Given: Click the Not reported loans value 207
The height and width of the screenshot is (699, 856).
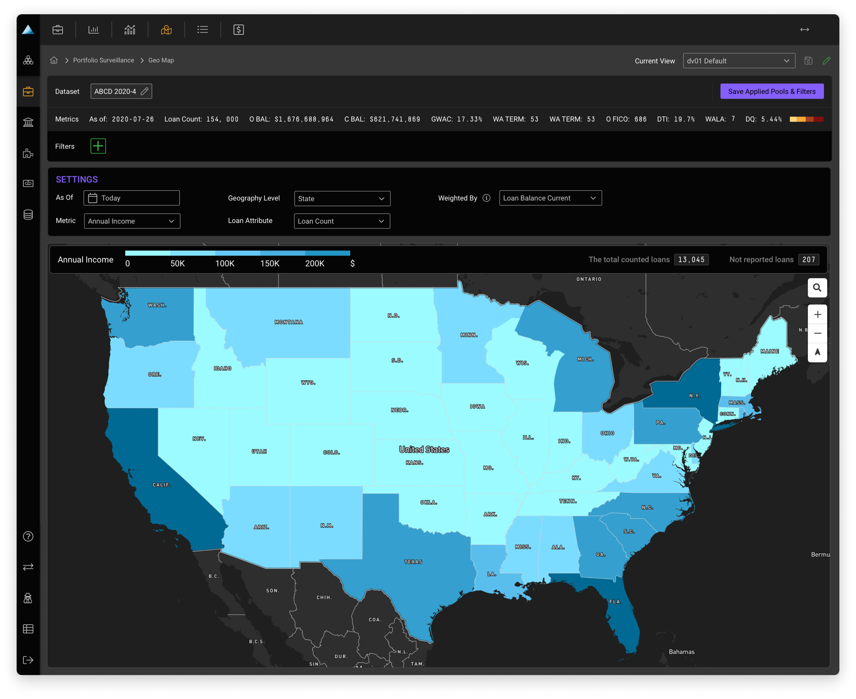Looking at the screenshot, I should 808,260.
